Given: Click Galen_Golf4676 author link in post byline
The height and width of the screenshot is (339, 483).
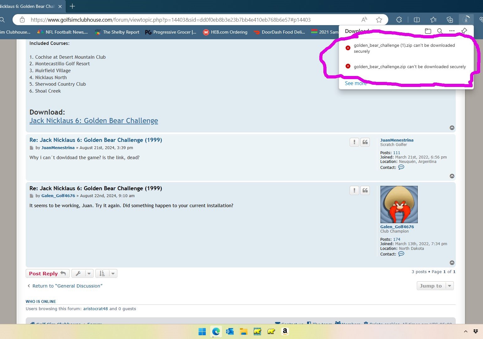Looking at the screenshot, I should (x=58, y=196).
